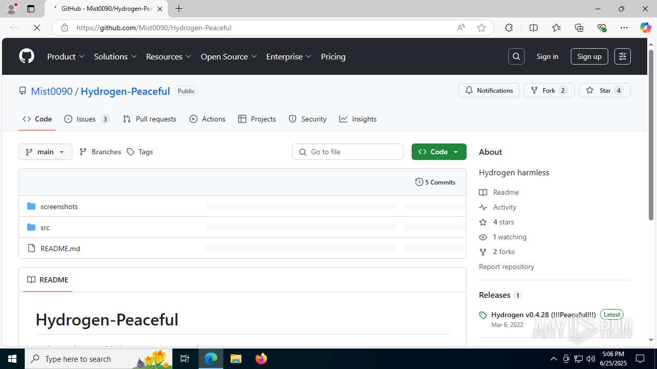Image resolution: width=657 pixels, height=369 pixels.
Task: Open the GitHub search magnifier button
Action: [x=516, y=56]
